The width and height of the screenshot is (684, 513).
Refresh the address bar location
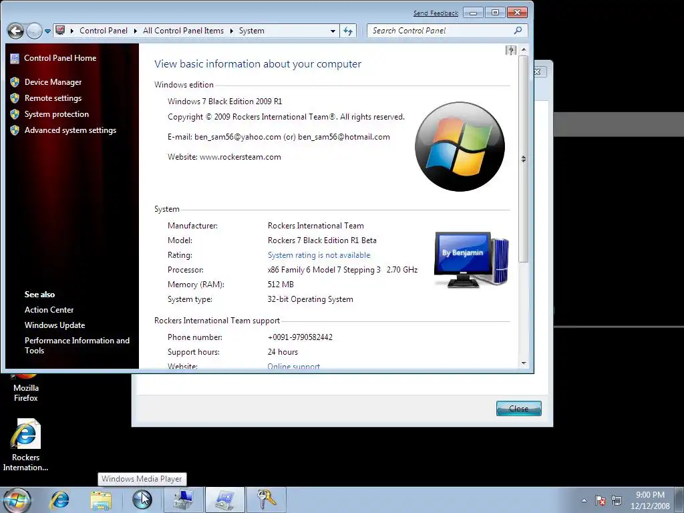click(347, 31)
